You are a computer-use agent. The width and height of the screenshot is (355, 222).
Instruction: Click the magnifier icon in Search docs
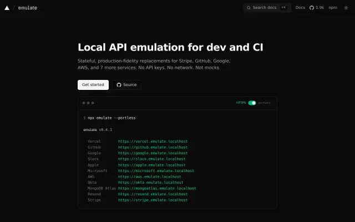tap(248, 8)
